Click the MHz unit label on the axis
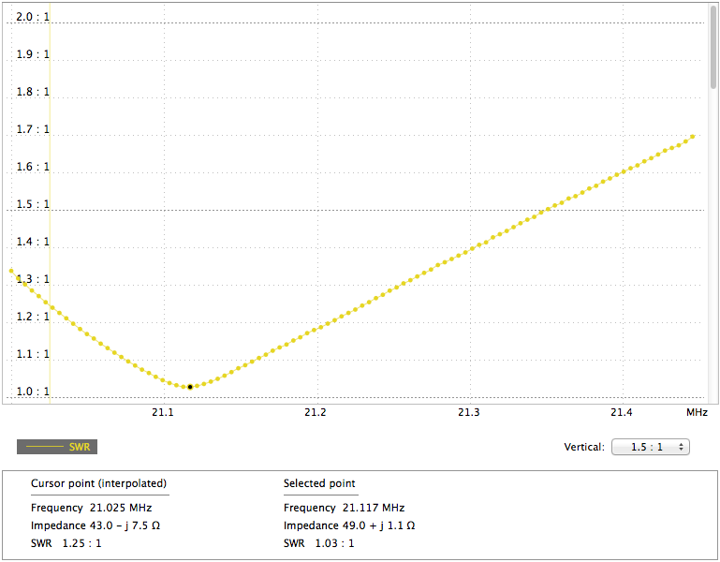 click(697, 412)
